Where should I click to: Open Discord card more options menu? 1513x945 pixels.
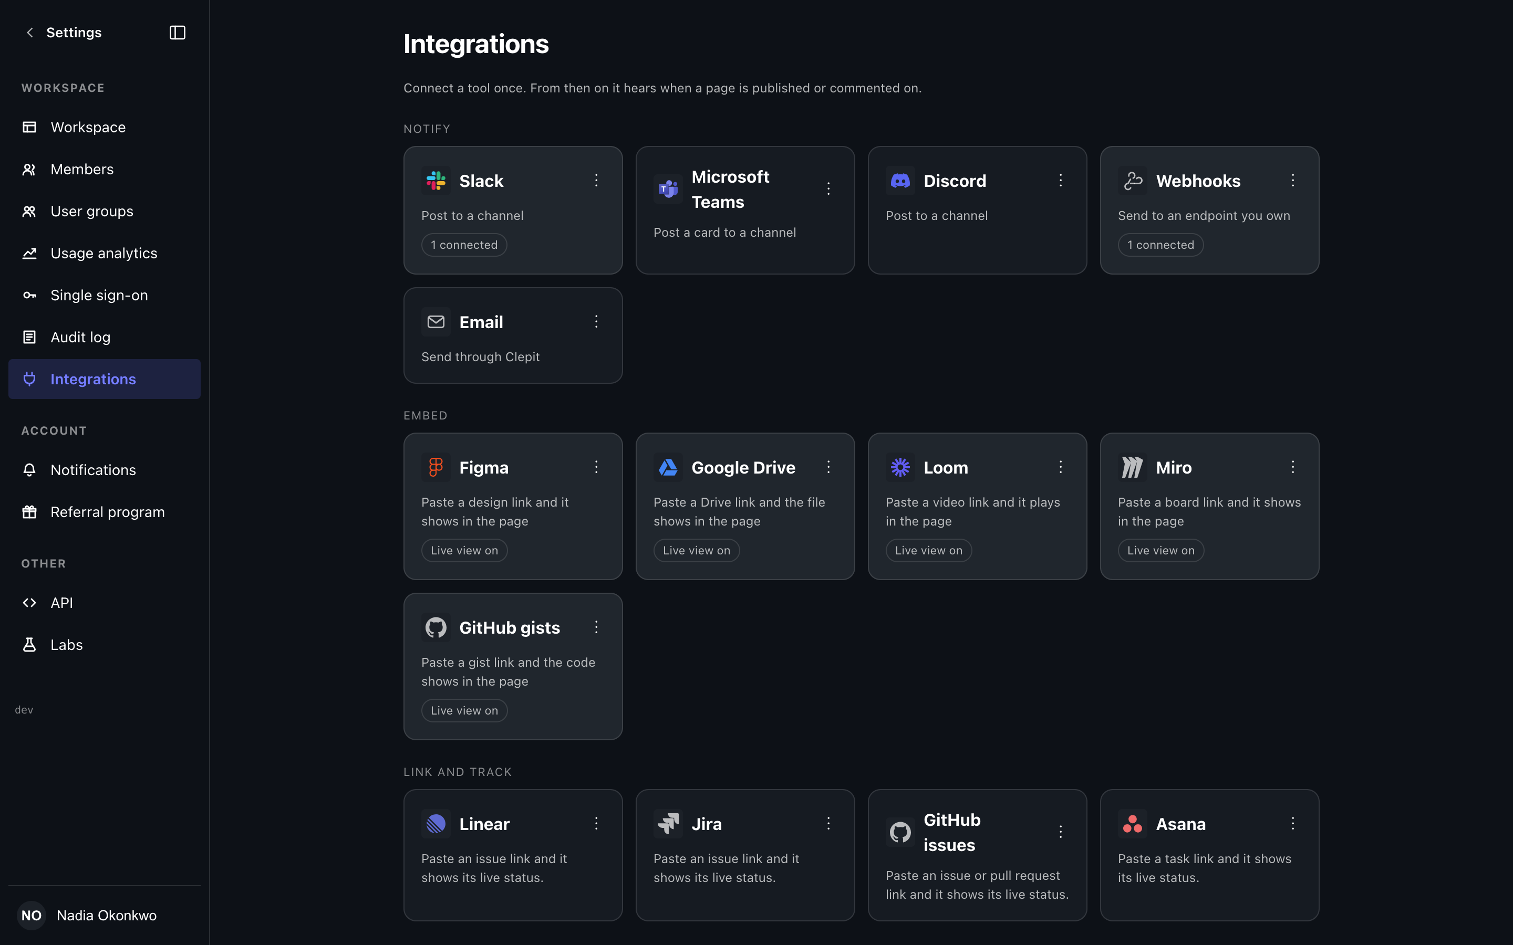pyautogui.click(x=1061, y=181)
